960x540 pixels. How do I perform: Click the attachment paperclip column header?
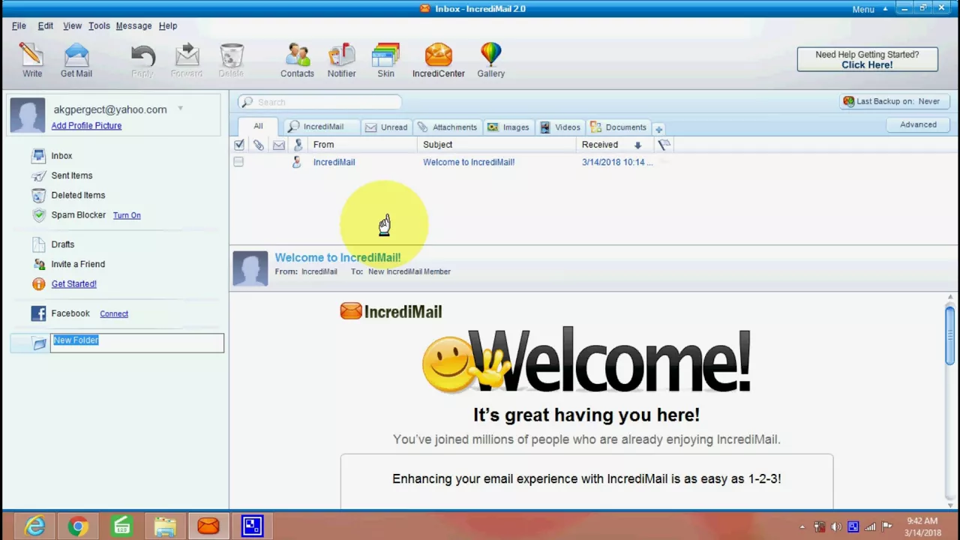[x=259, y=145]
